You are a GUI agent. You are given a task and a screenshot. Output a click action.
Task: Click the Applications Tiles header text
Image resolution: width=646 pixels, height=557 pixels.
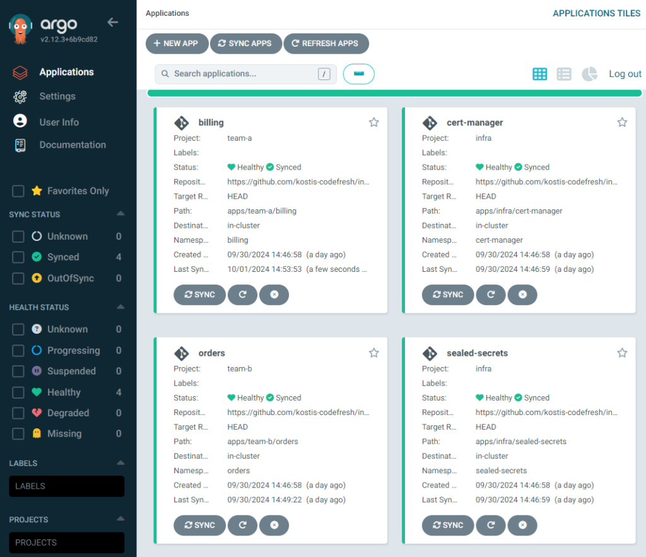click(596, 13)
